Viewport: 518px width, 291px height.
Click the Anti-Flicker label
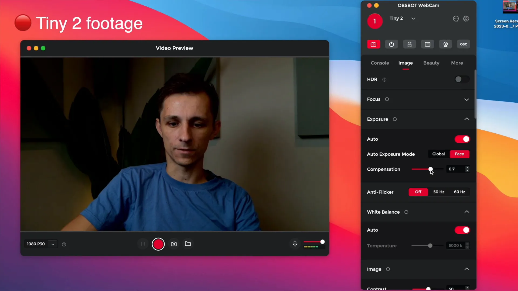(x=380, y=192)
